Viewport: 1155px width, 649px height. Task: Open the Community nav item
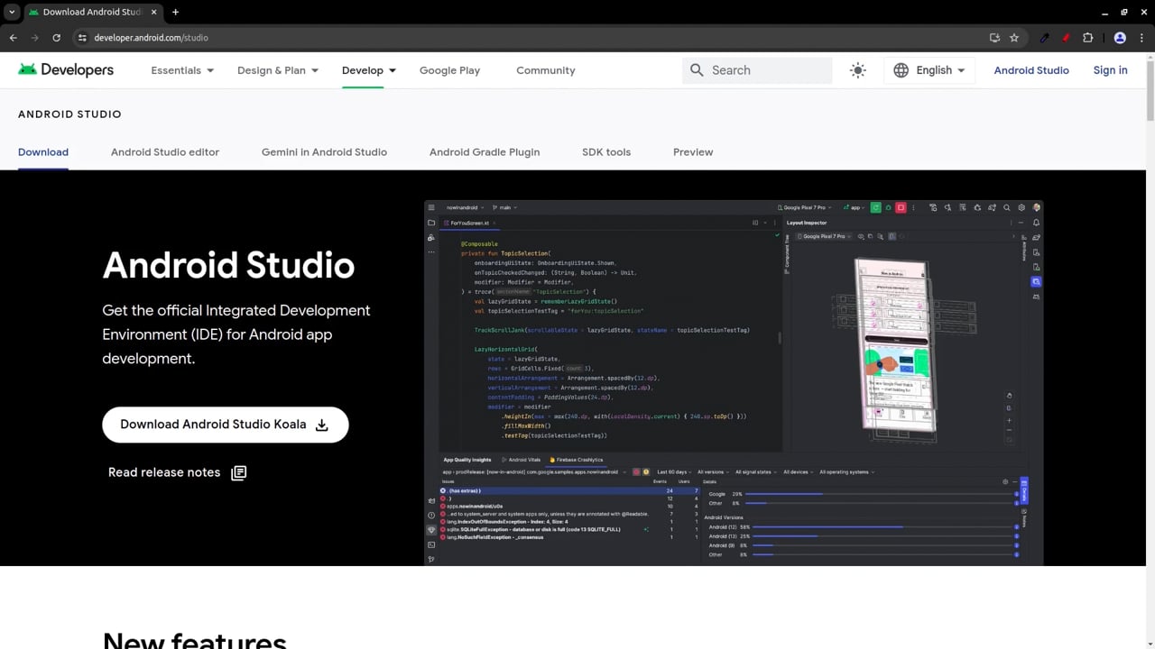546,70
